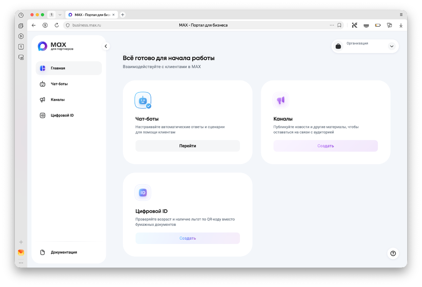
Task: Click the robot icon on Чат-боты card
Action: click(x=142, y=100)
